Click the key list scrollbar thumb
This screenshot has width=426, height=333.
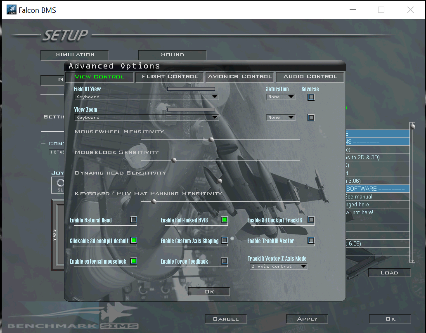[x=413, y=126]
